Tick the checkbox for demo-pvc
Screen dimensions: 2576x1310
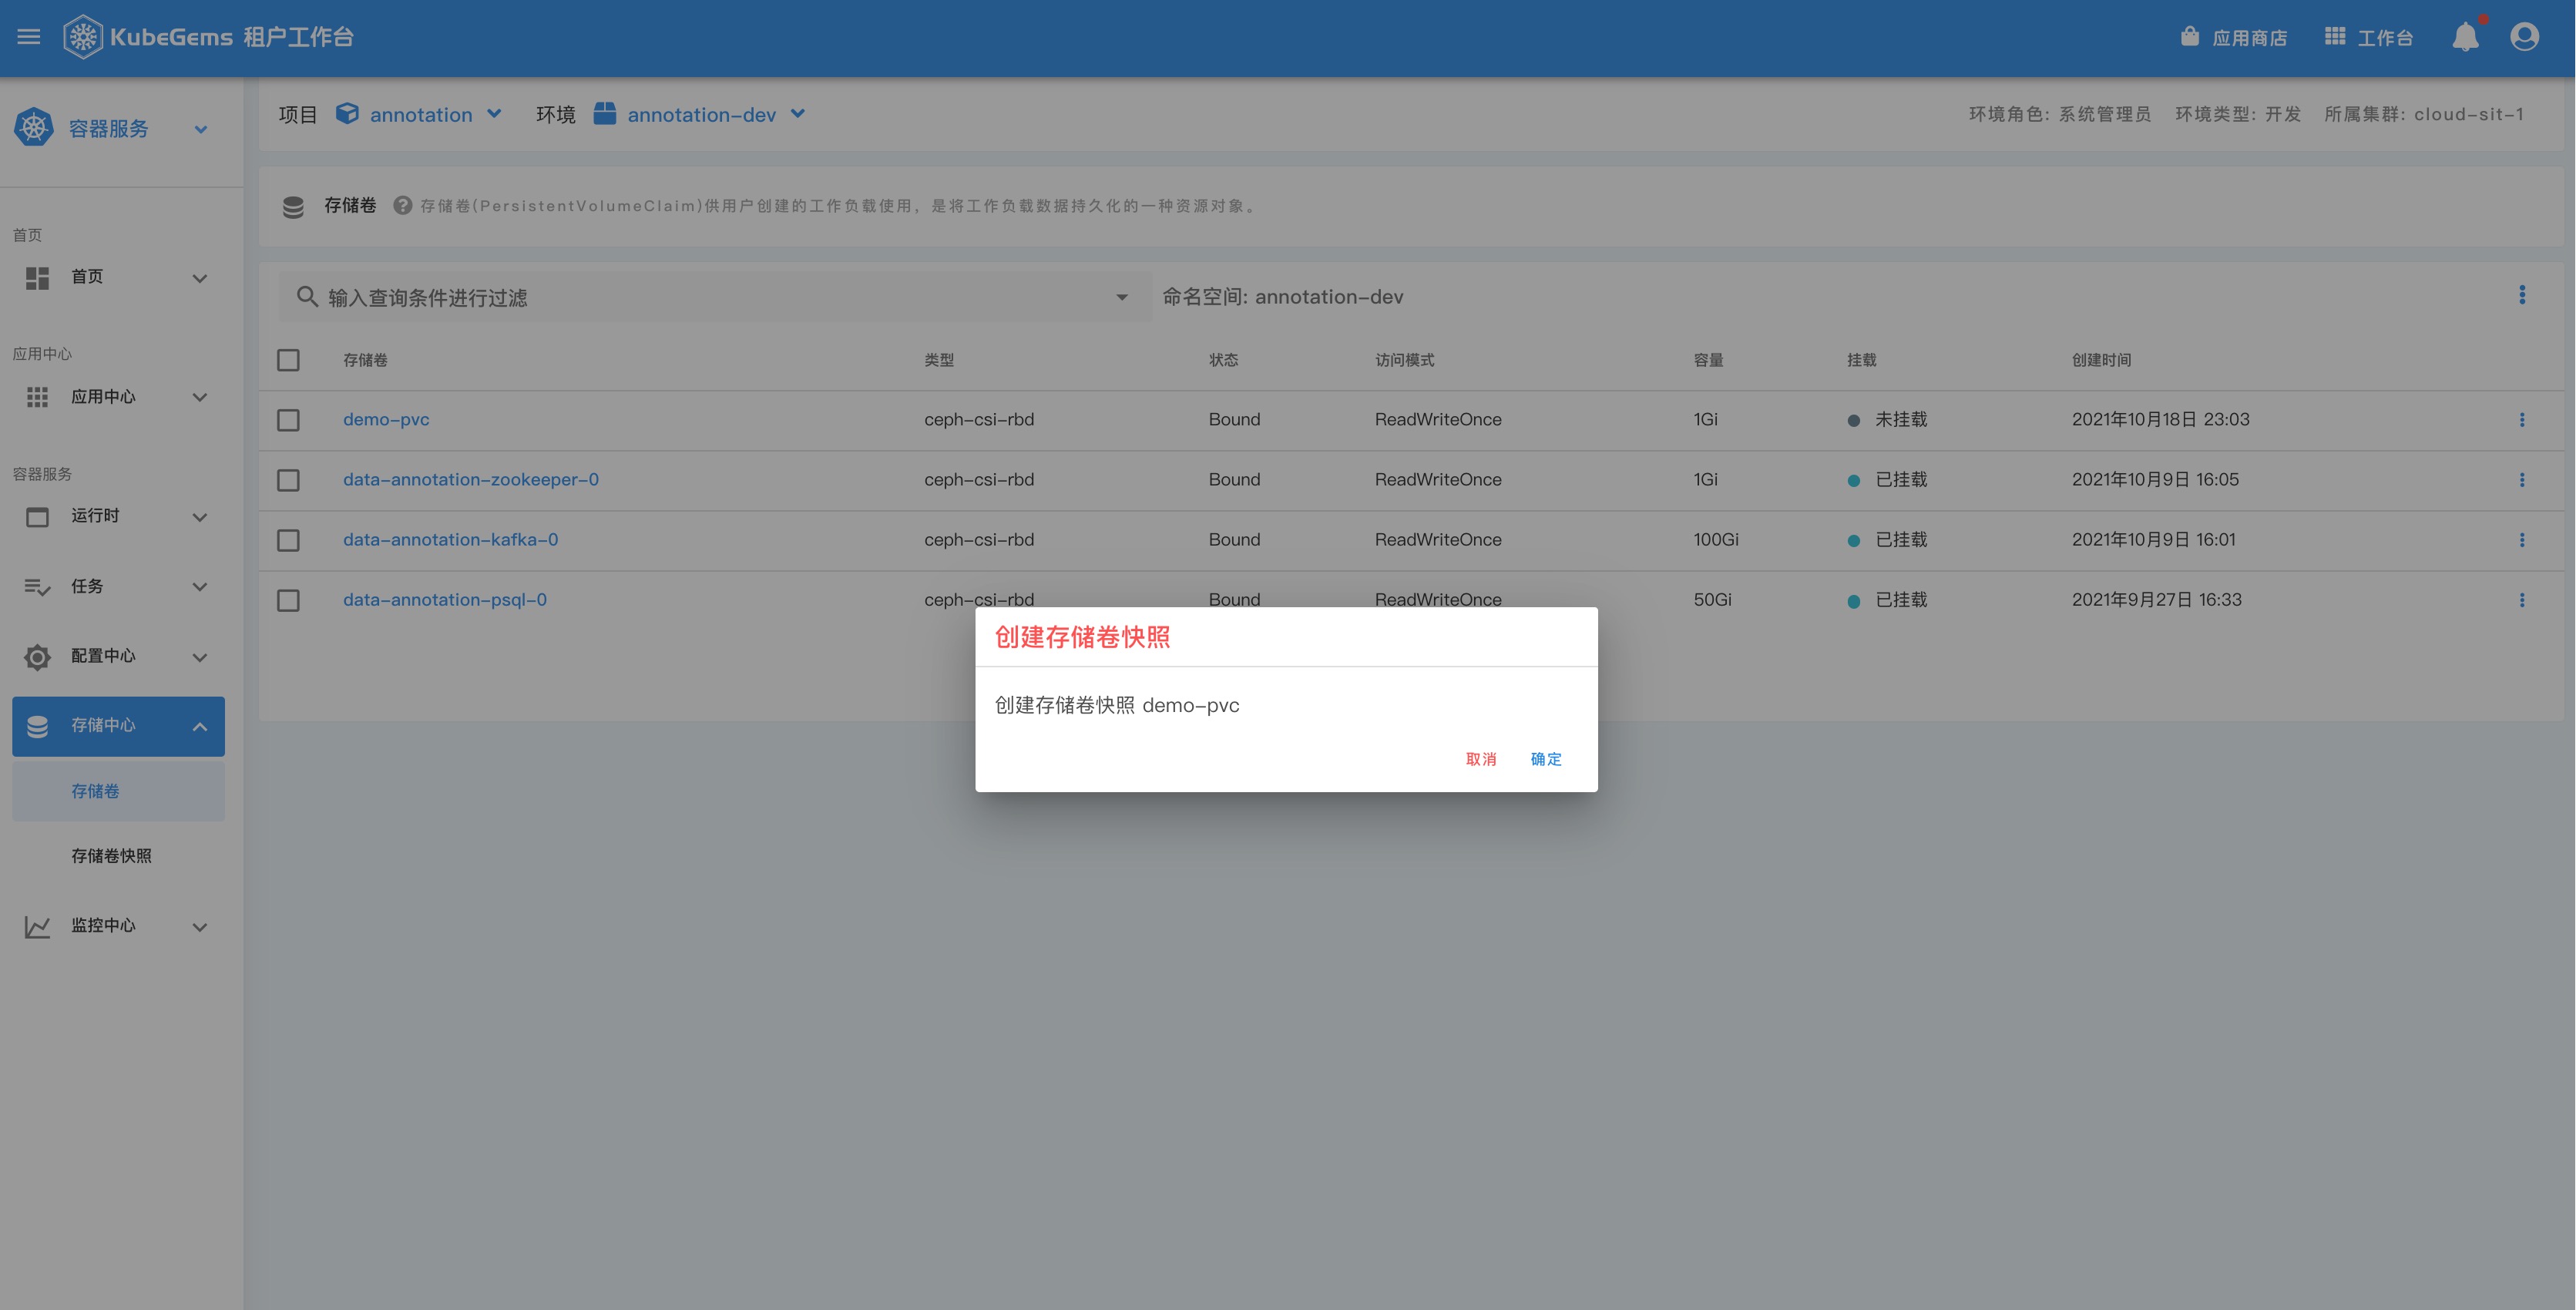[x=288, y=420]
